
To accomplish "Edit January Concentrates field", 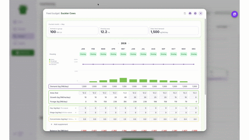I will pos(83,119).
